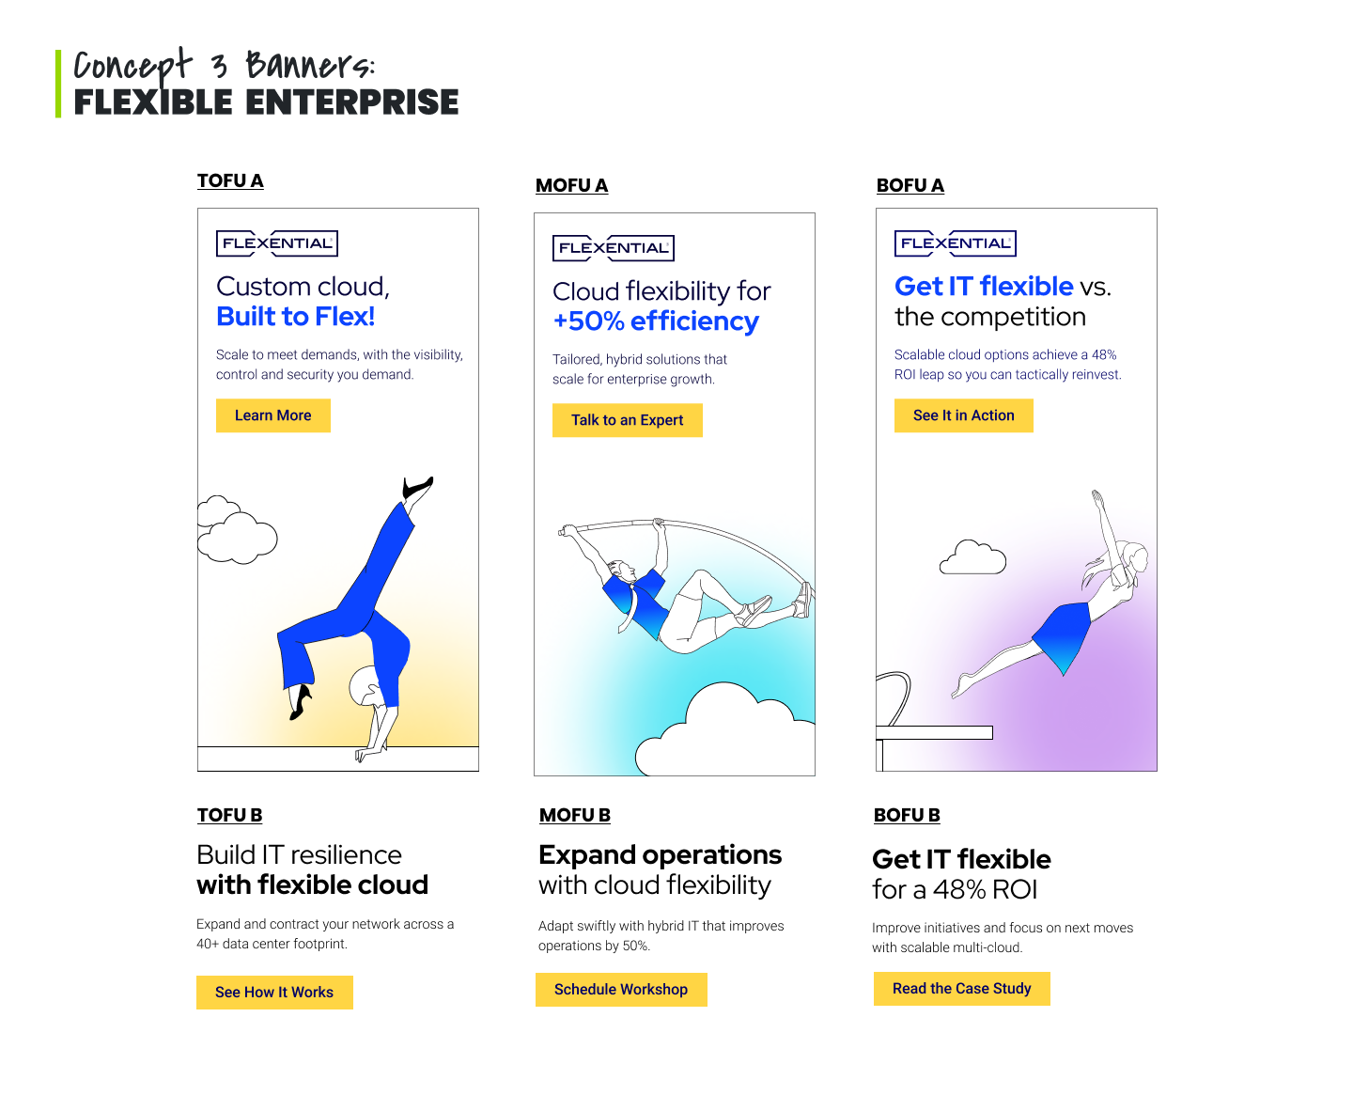Click the See How It Works button

pos(274,993)
